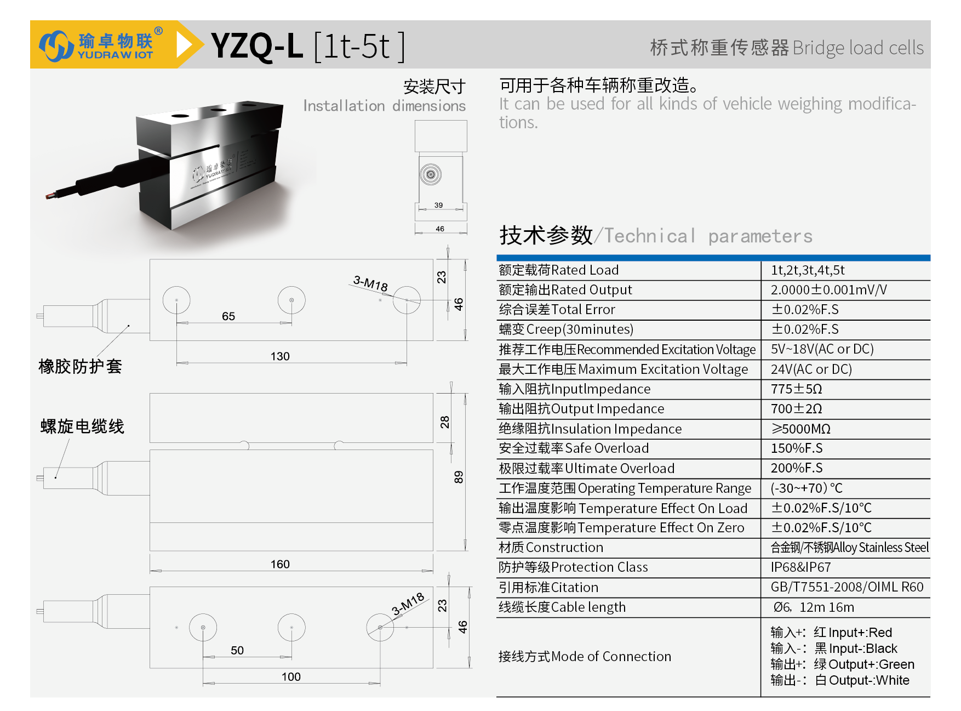Click the 'Total Error' row label
961x711 pixels.
(x=557, y=309)
